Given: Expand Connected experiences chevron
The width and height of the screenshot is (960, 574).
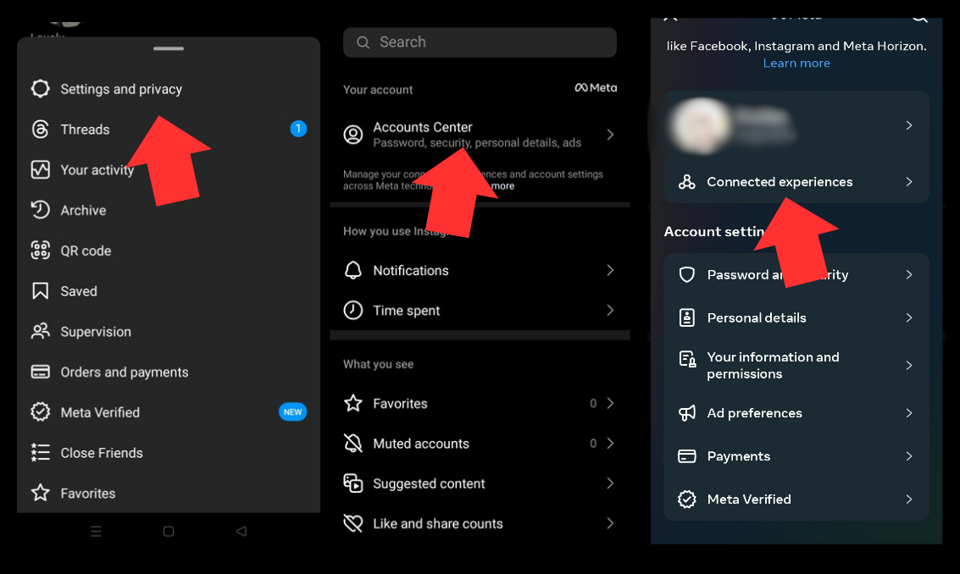Looking at the screenshot, I should click(909, 182).
